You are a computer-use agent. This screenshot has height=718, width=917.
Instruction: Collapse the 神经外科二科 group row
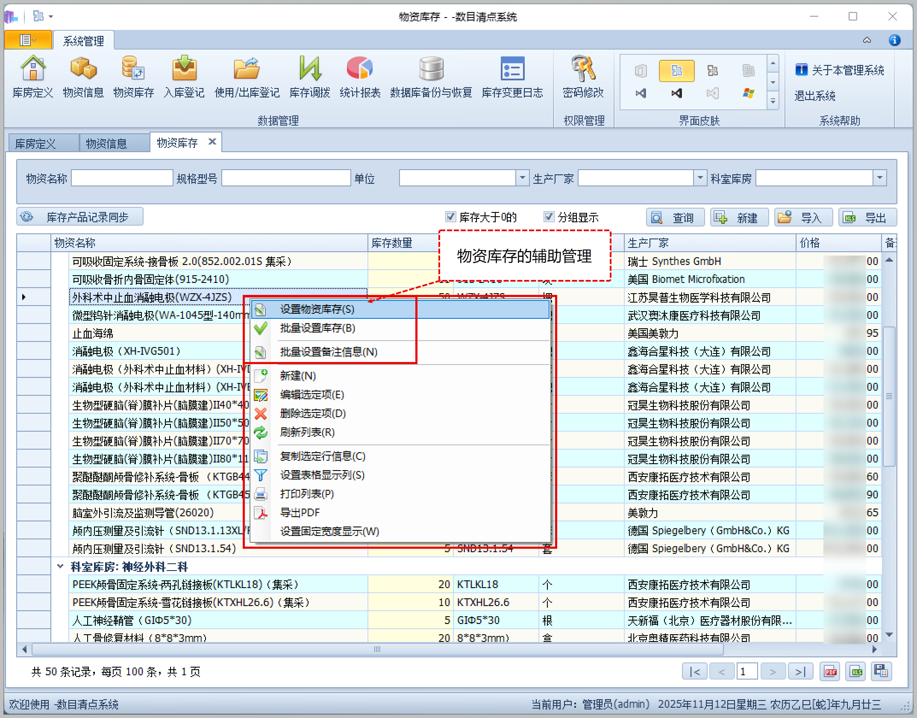click(60, 567)
